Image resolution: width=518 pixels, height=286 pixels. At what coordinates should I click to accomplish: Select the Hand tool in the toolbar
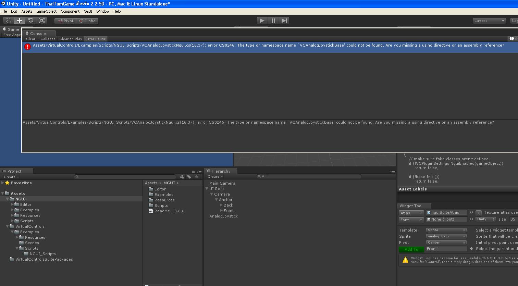point(8,21)
